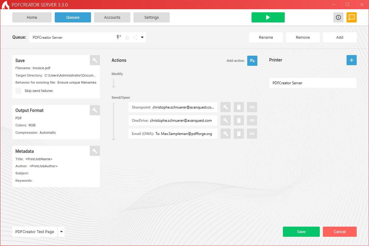Click the Target Directory path value
369x246 pixels.
[x=70, y=75]
